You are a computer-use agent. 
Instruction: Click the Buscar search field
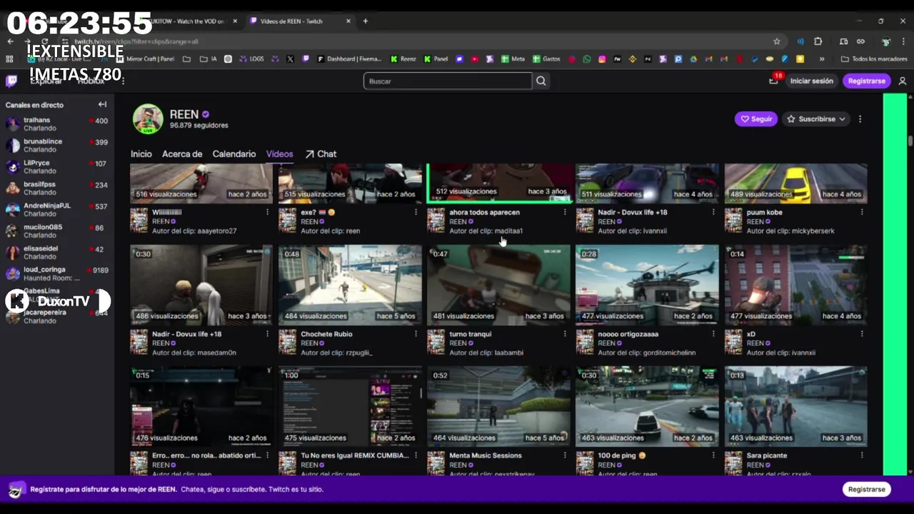[x=448, y=81]
